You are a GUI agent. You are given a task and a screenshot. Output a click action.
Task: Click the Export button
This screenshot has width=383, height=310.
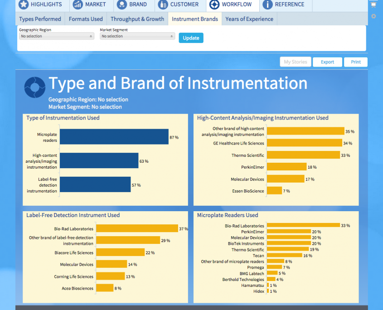click(327, 62)
